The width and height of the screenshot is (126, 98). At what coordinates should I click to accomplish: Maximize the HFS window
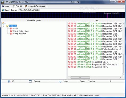(116, 2)
